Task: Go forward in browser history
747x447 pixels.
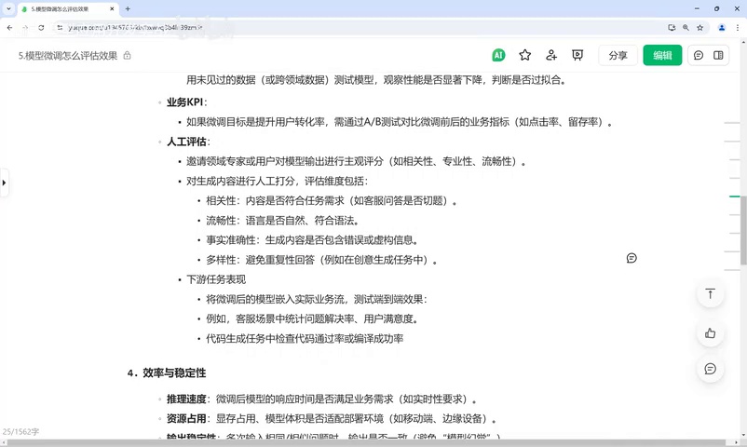Action: [25, 28]
